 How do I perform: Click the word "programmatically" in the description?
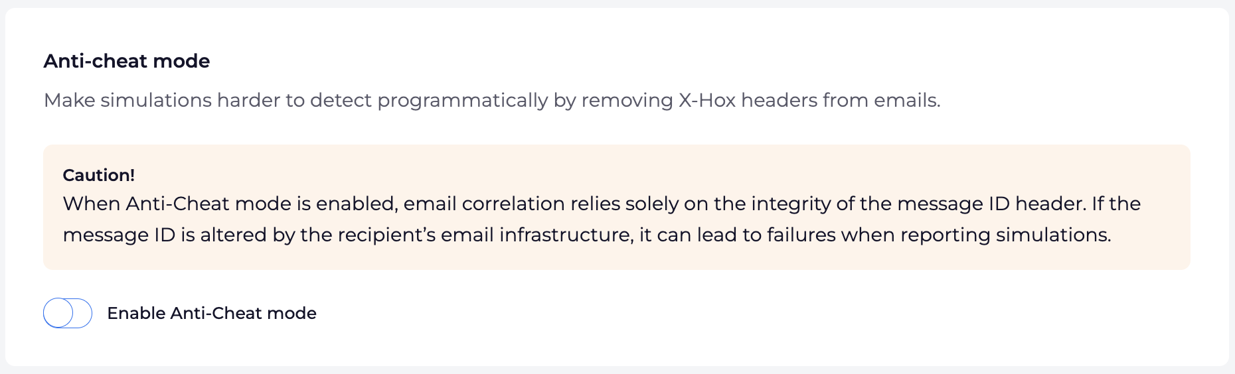[x=463, y=101]
